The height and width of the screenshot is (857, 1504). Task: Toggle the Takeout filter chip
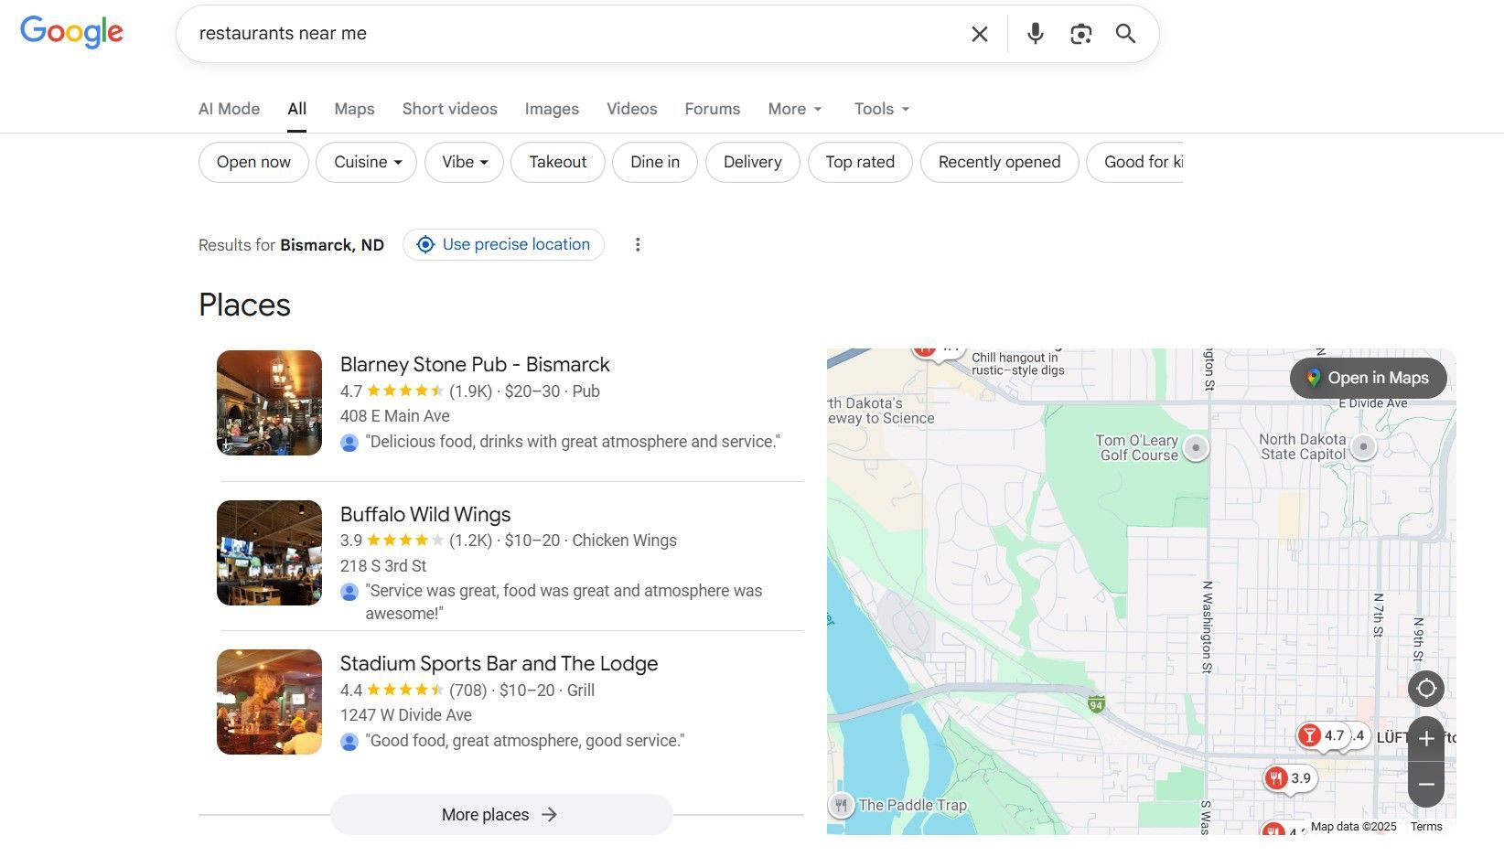(x=558, y=162)
